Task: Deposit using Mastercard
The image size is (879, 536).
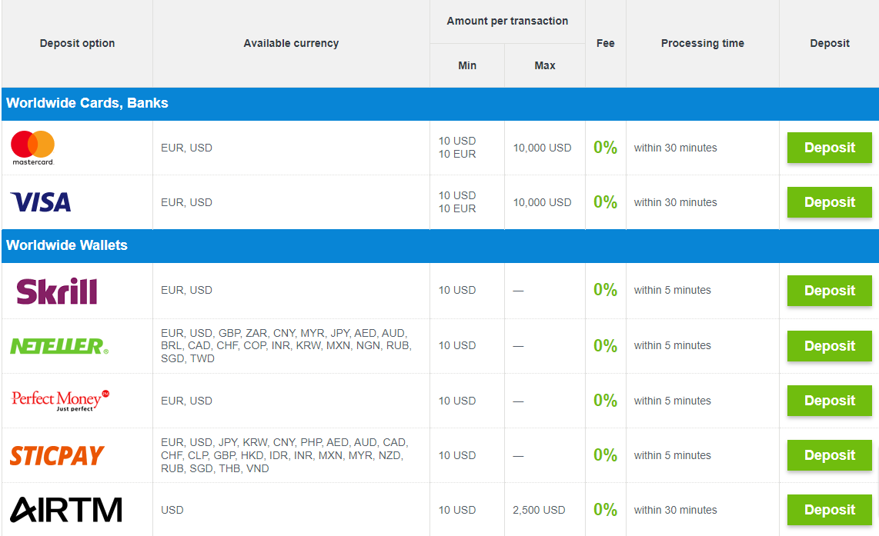Action: [829, 148]
